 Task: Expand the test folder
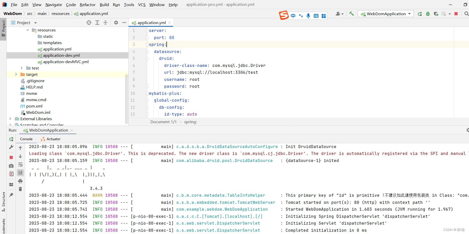[x=22, y=68]
